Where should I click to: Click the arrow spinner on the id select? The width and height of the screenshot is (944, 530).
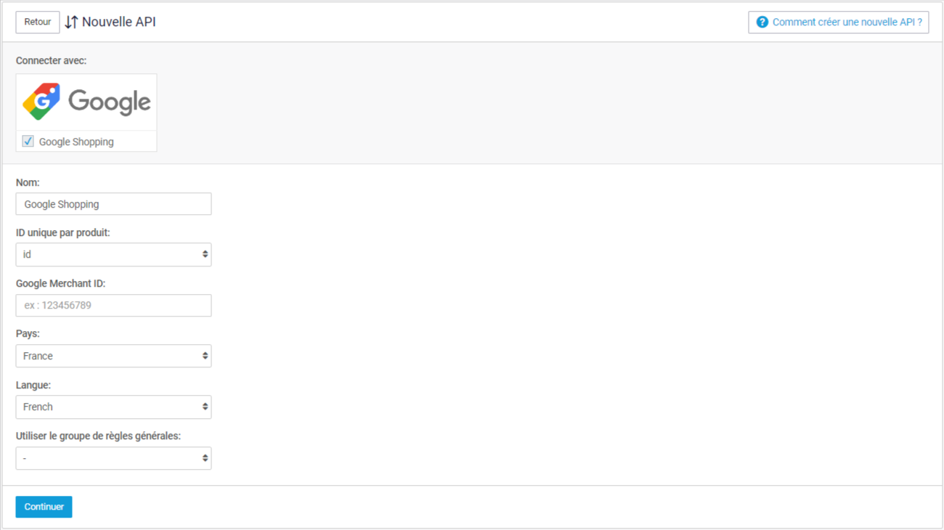[x=206, y=255]
